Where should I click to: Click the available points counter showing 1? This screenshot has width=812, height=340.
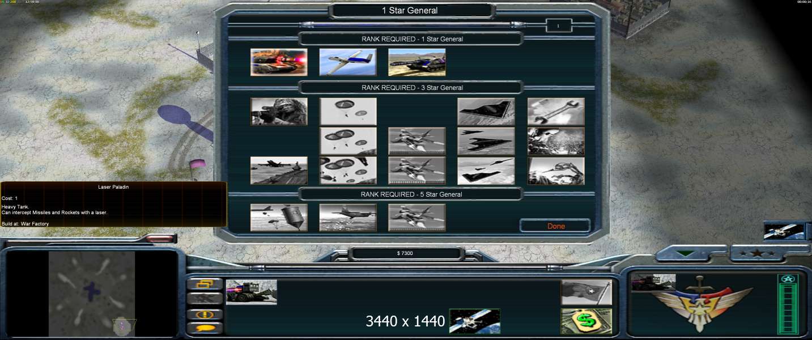pyautogui.click(x=559, y=25)
